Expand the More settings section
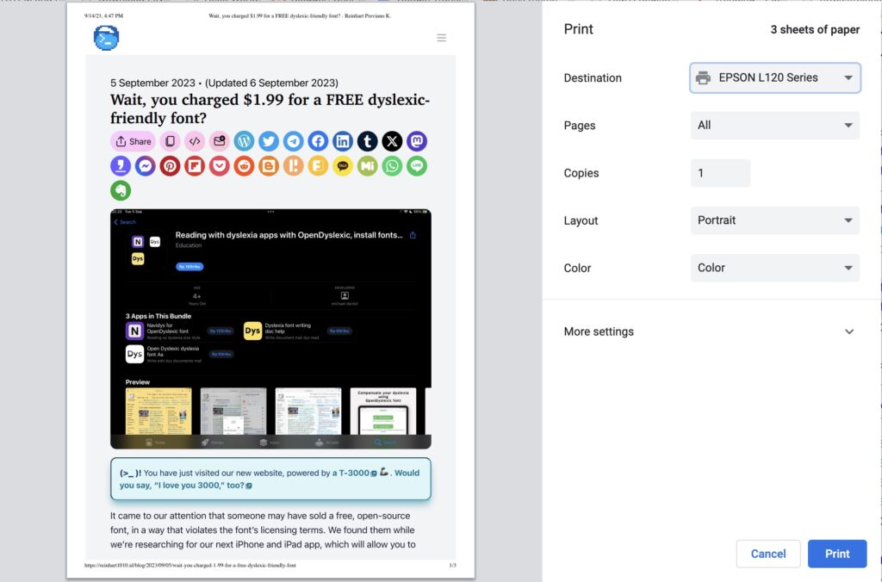 pos(710,331)
